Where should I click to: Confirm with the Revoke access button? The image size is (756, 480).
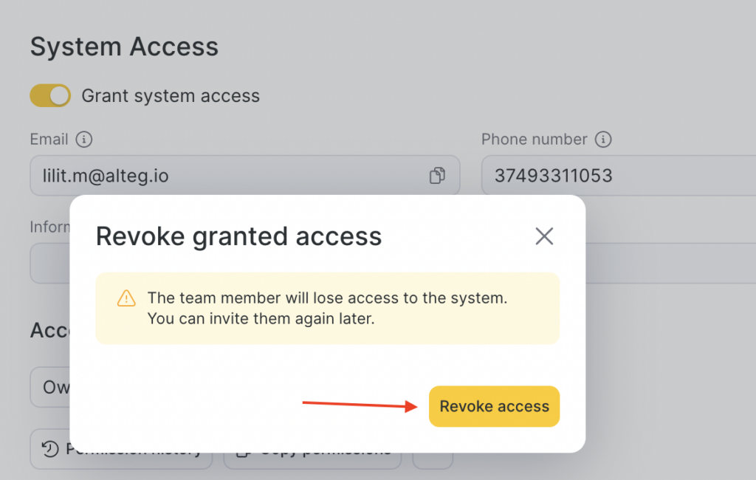494,406
